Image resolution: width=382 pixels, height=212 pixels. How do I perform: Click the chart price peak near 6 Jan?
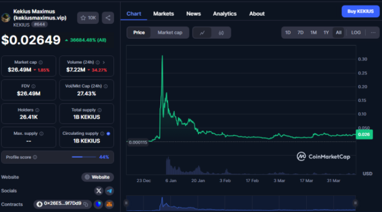click(x=162, y=56)
